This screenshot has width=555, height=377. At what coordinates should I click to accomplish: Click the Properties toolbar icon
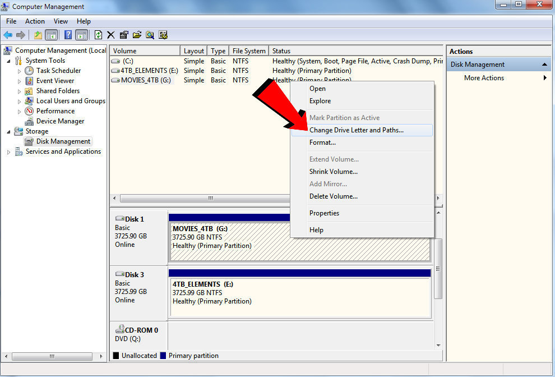pyautogui.click(x=124, y=35)
